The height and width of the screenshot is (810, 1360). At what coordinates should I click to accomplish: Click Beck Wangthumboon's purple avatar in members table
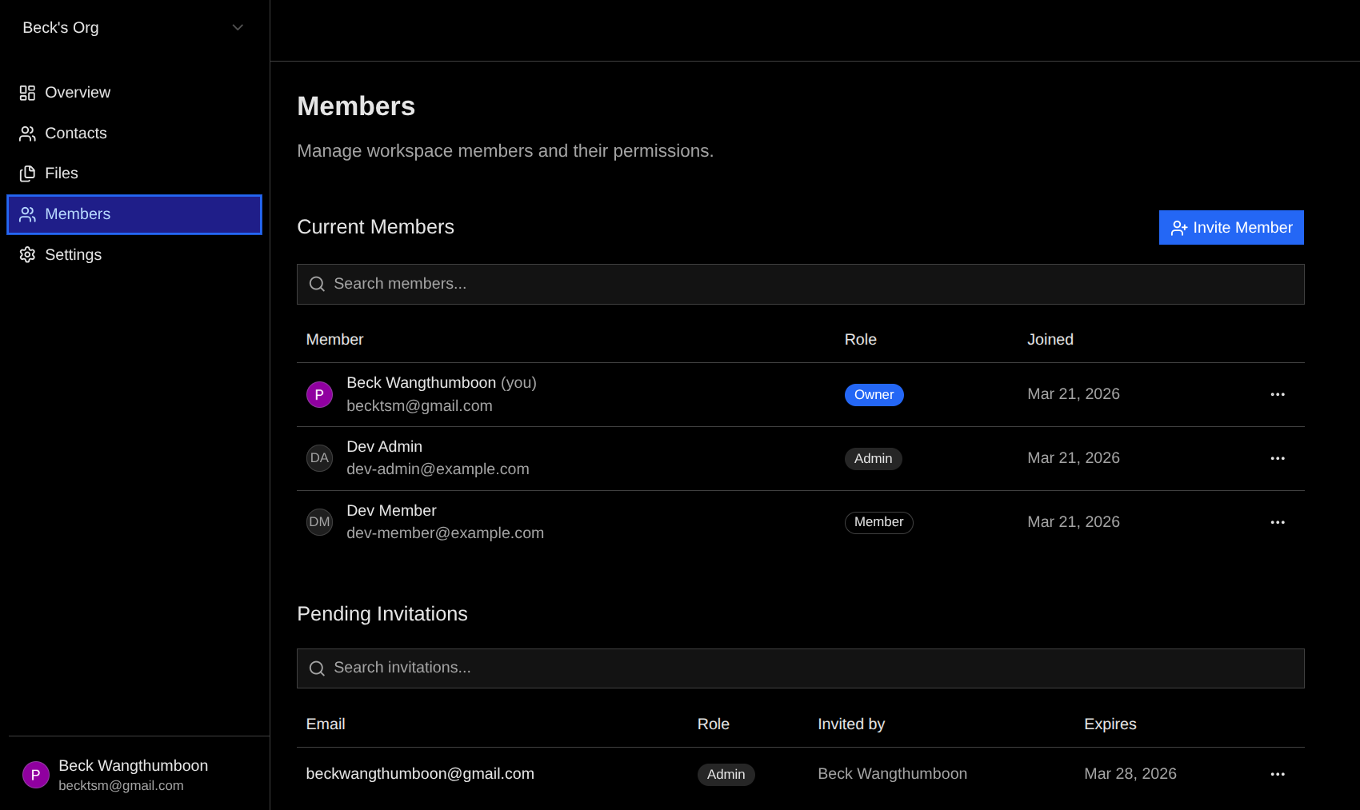(x=319, y=394)
